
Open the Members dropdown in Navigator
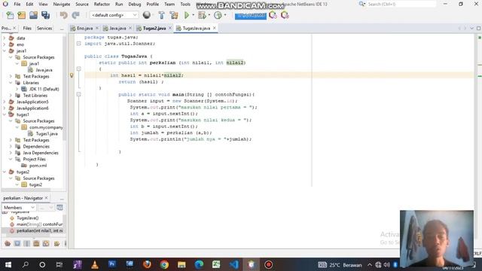(19, 208)
